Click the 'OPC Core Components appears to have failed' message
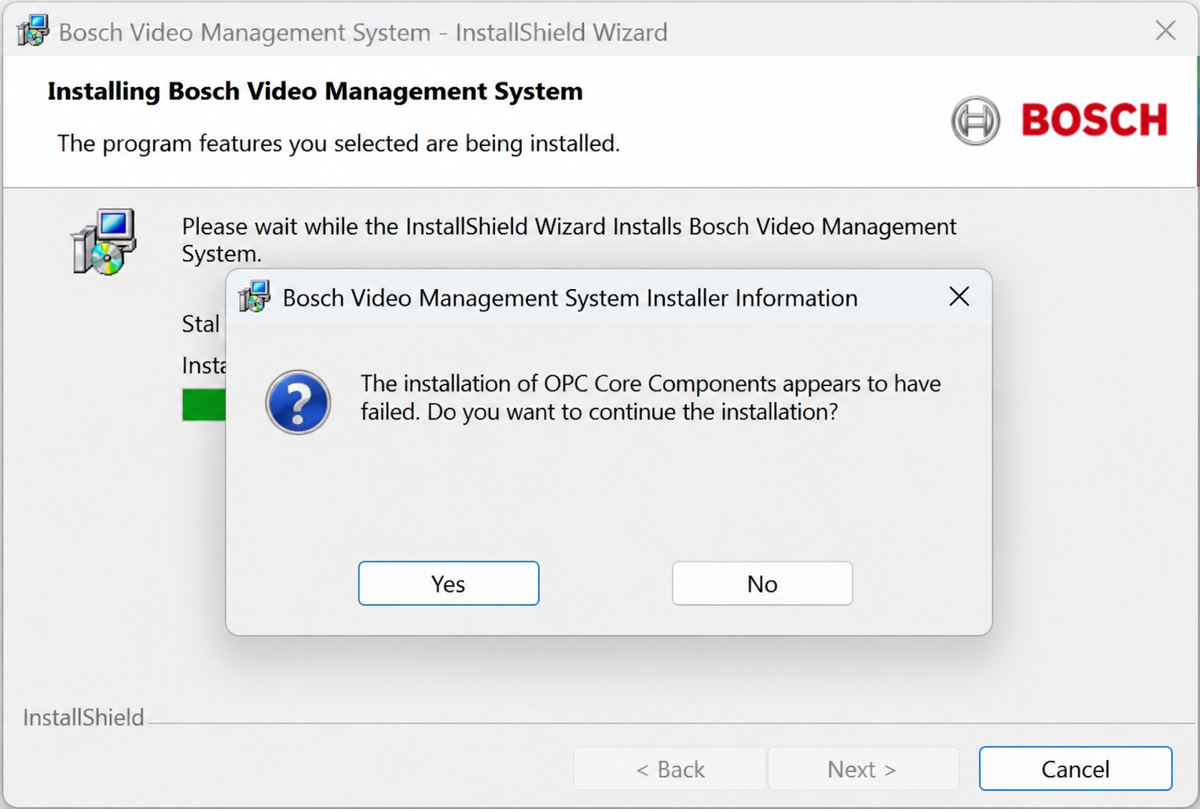The height and width of the screenshot is (809, 1200). (x=651, y=397)
